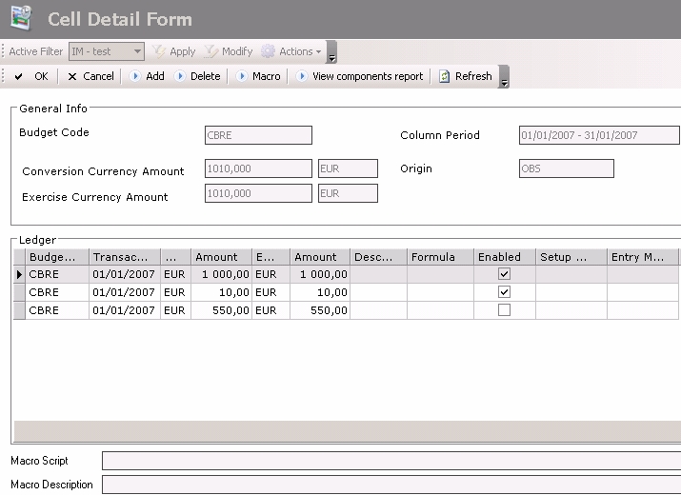The height and width of the screenshot is (495, 681).
Task: Click the Macro Script input field
Action: [391, 461]
